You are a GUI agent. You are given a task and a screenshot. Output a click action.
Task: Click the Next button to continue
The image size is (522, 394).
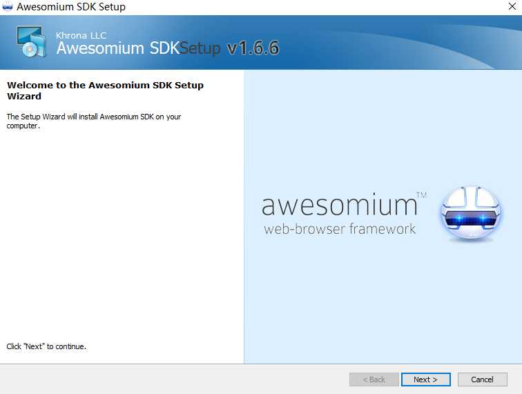[426, 380]
